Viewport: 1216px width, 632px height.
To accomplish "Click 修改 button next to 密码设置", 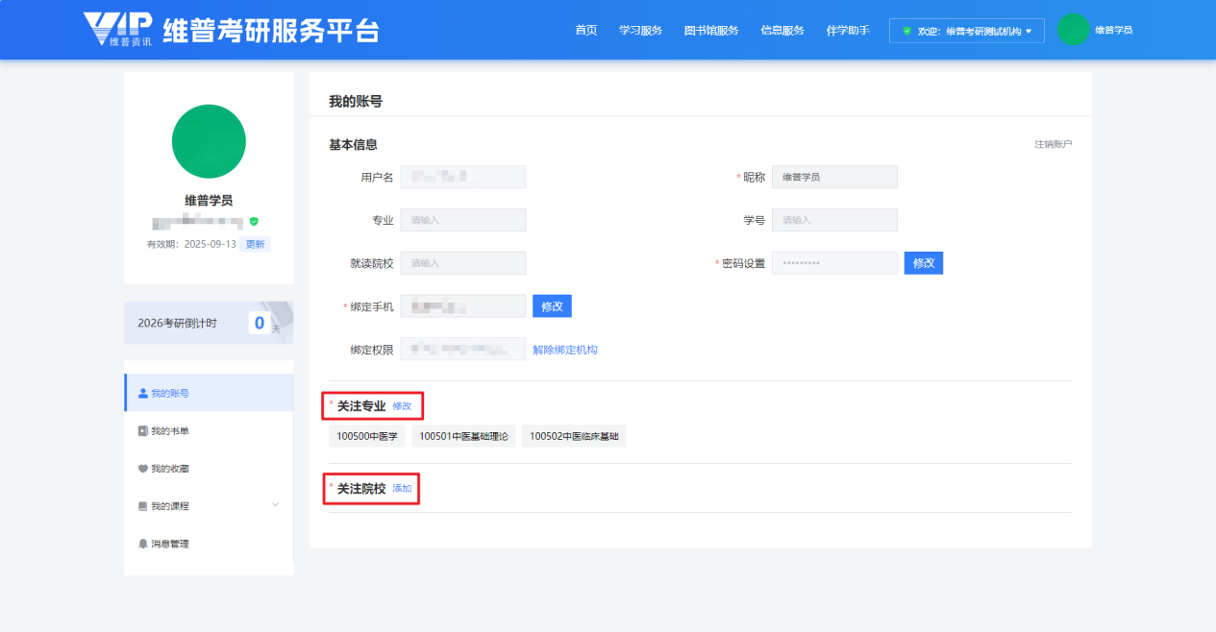I will coord(923,263).
